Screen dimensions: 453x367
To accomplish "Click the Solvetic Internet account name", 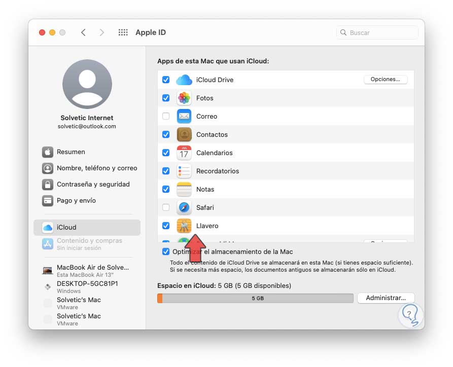I will coord(87,118).
